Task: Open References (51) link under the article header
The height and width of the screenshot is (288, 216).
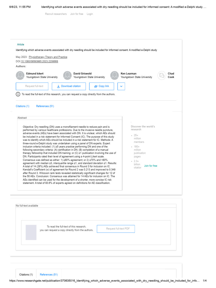Action: [x=45, y=106]
